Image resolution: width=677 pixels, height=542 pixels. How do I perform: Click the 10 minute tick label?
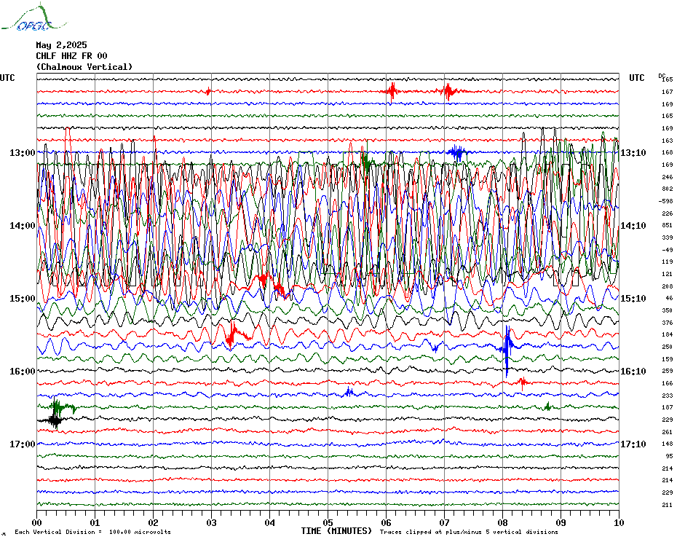(x=618, y=523)
